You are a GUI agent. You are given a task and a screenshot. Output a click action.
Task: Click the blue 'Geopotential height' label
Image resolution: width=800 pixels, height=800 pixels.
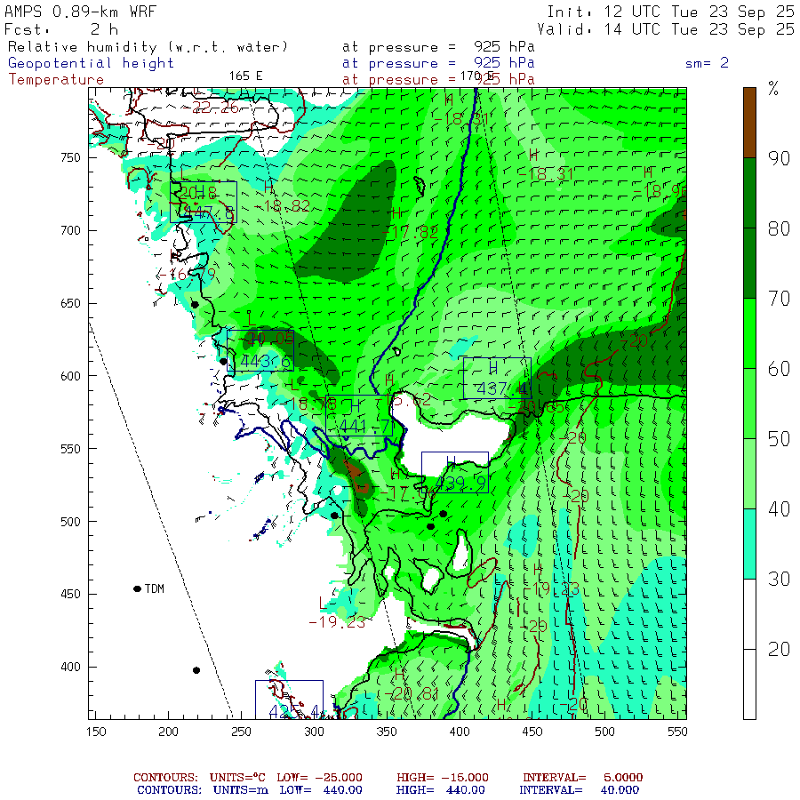91,63
